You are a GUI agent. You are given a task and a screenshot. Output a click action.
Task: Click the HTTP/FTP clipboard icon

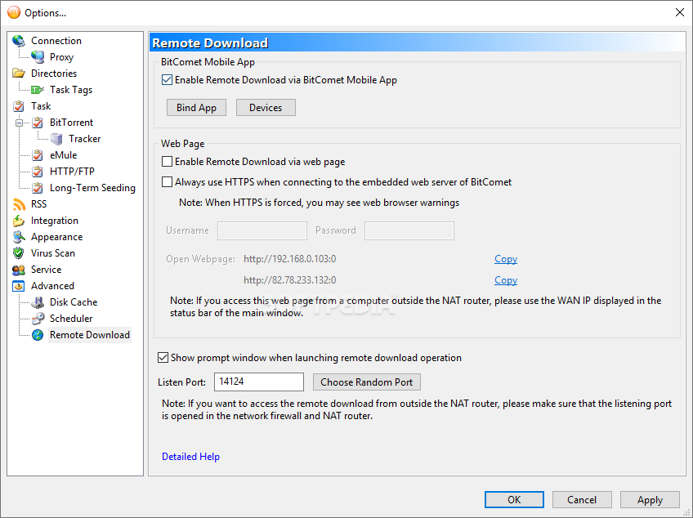point(38,172)
